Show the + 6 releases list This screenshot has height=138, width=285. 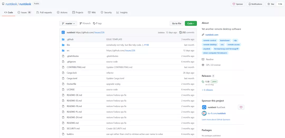pyautogui.click(x=207, y=90)
